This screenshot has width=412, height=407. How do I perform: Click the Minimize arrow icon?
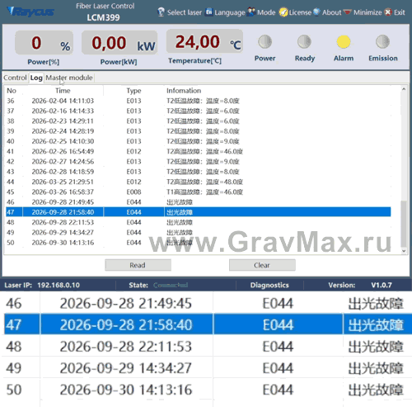point(348,12)
